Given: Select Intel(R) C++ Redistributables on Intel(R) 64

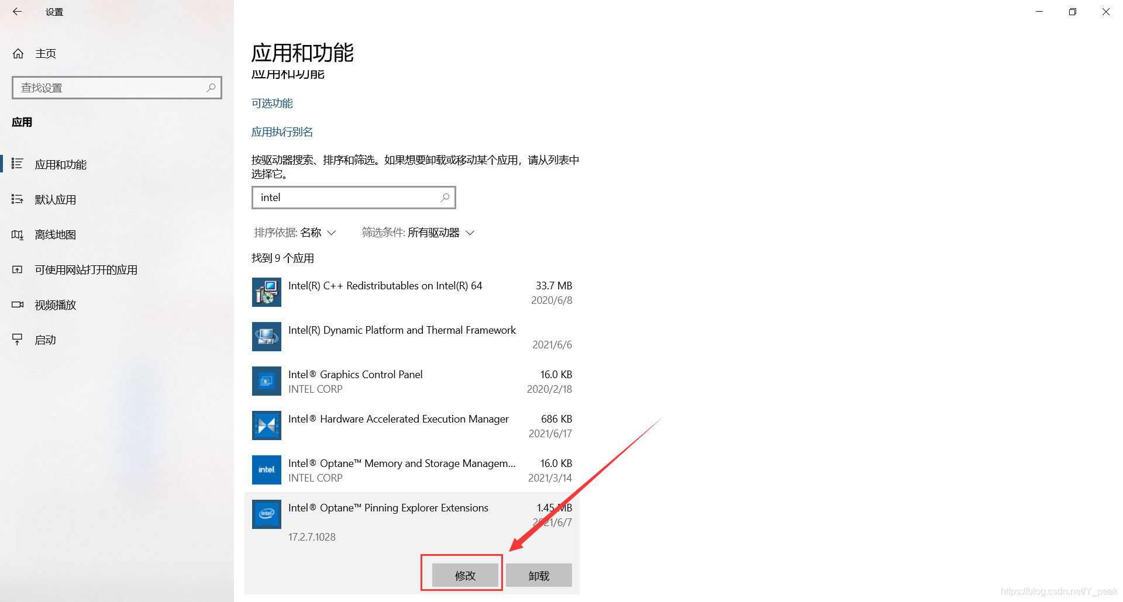Looking at the screenshot, I should point(412,292).
